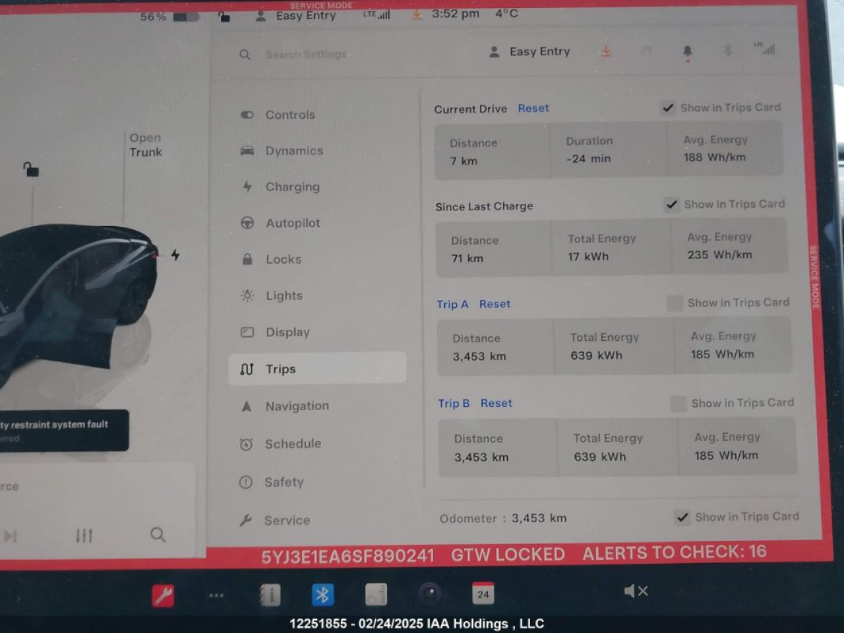
Task: Reset Trip B
Action: pos(496,403)
